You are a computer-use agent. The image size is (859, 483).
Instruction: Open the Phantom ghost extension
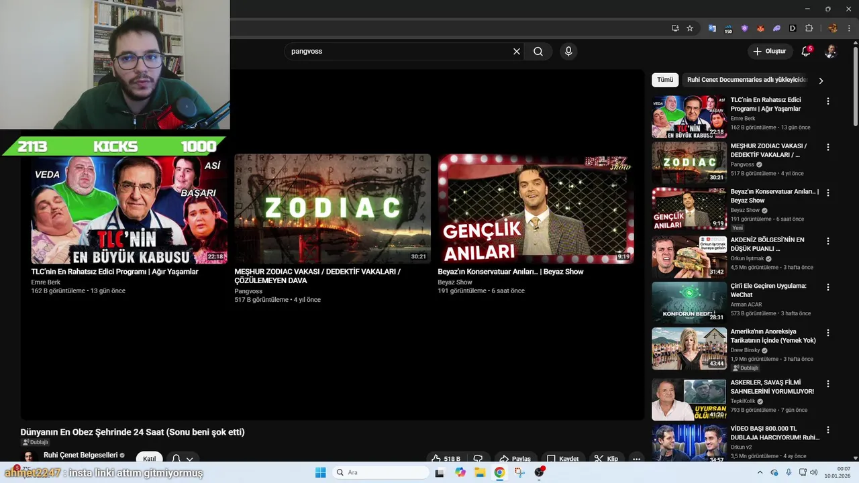coord(776,28)
